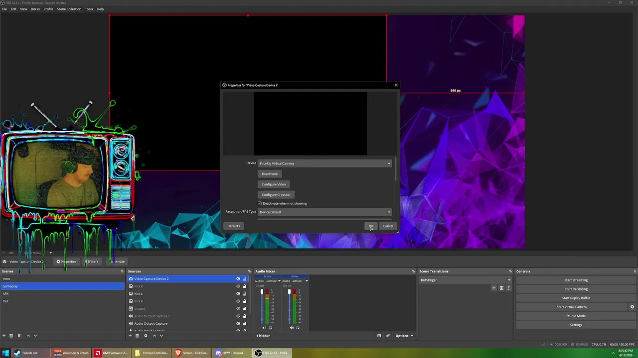The height and width of the screenshot is (358, 638).
Task: Adjust first mixer channel volume fader
Action: click(262, 292)
